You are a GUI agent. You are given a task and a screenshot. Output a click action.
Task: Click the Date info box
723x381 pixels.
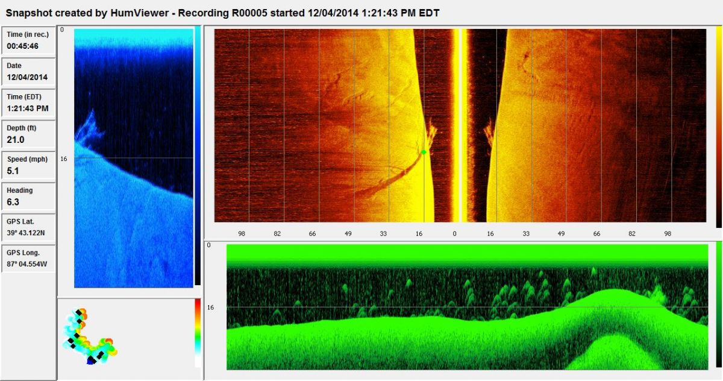(x=28, y=72)
